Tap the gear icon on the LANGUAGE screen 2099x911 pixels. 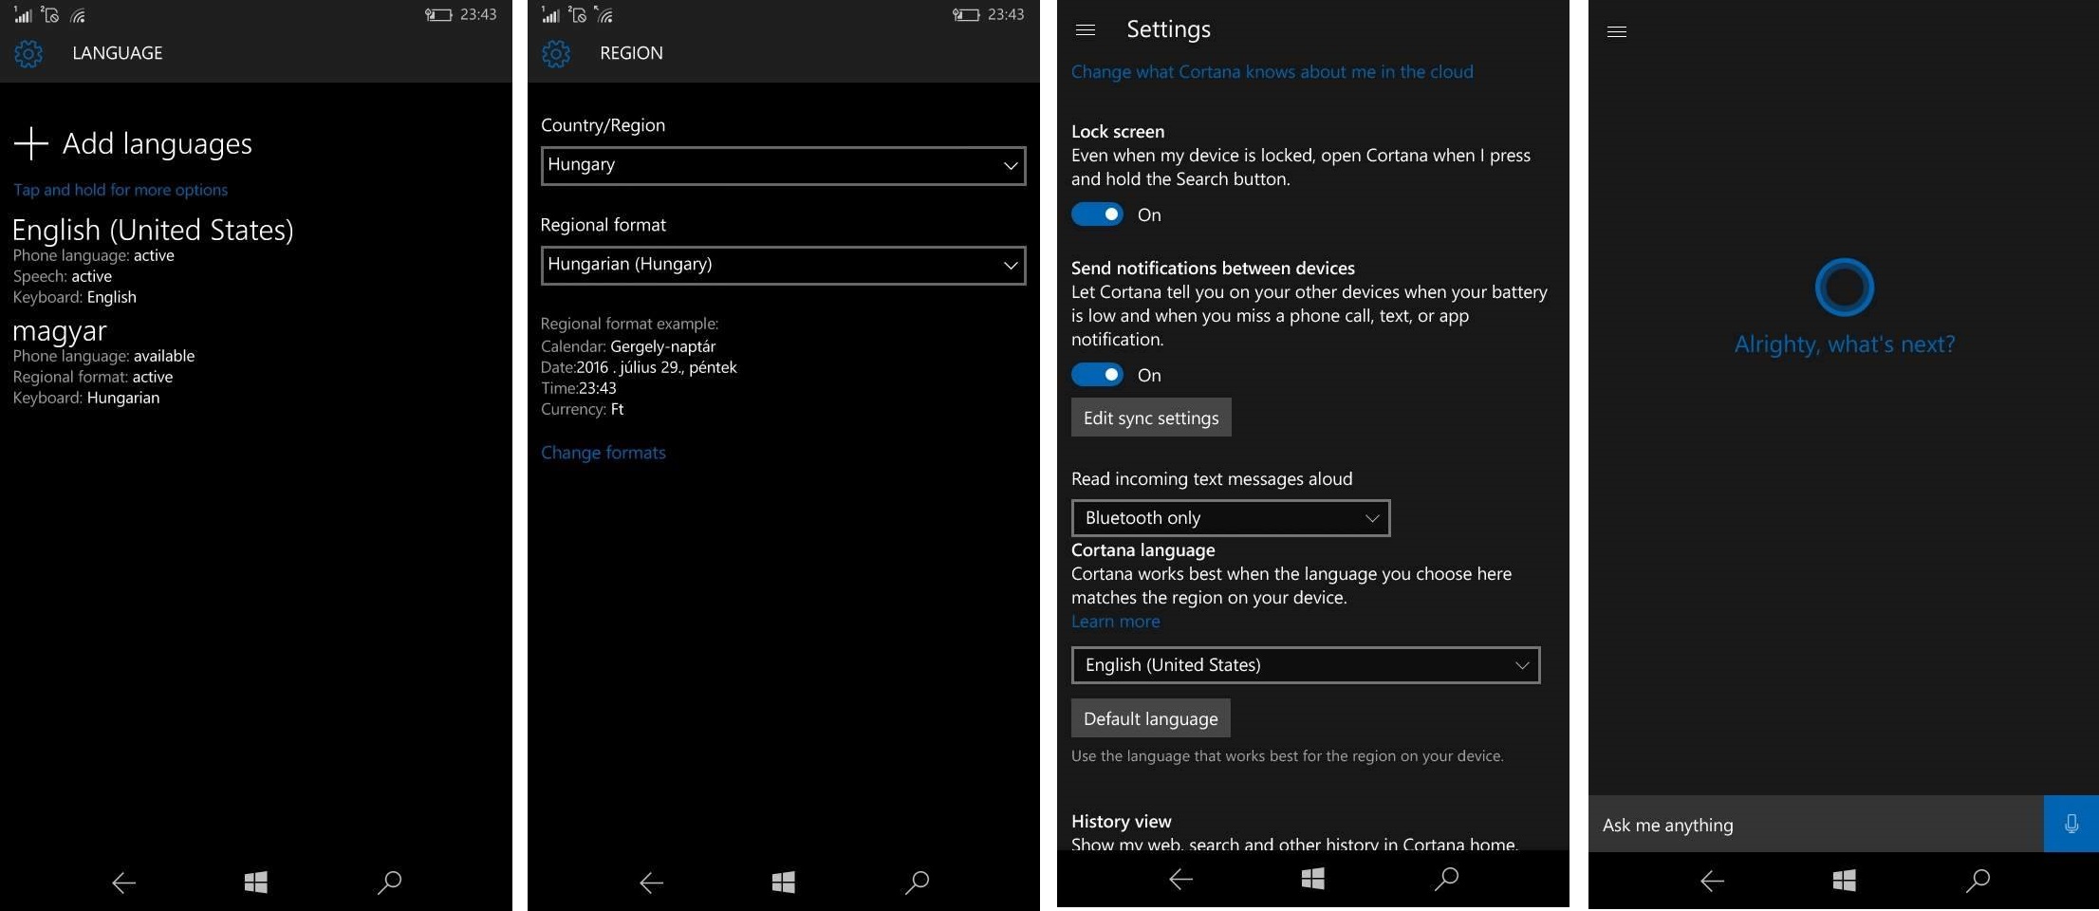tap(28, 53)
